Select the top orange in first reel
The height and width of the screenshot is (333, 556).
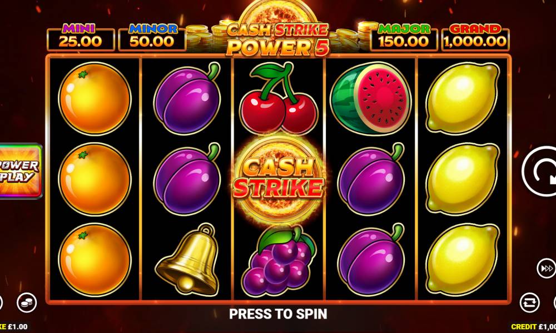pyautogui.click(x=95, y=98)
